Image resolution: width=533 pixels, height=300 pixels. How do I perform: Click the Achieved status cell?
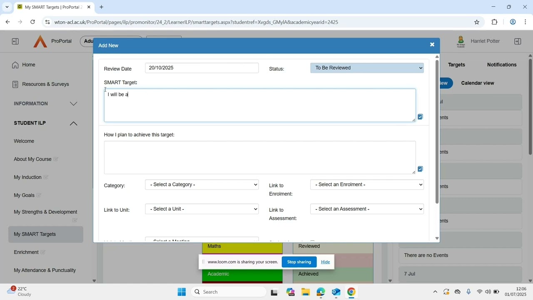coord(333,275)
